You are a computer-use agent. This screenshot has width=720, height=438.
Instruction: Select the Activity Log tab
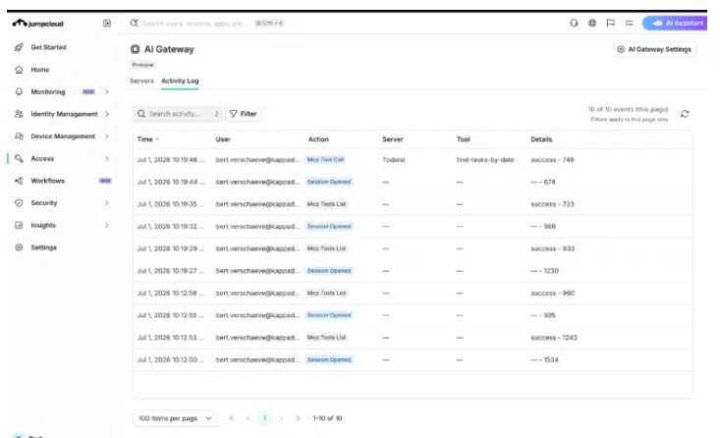180,81
